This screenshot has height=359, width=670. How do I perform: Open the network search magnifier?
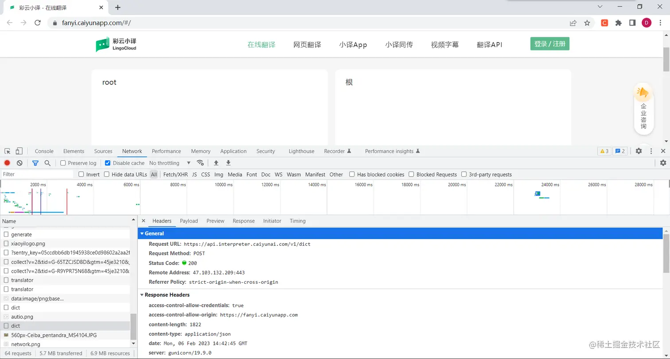[x=47, y=163]
